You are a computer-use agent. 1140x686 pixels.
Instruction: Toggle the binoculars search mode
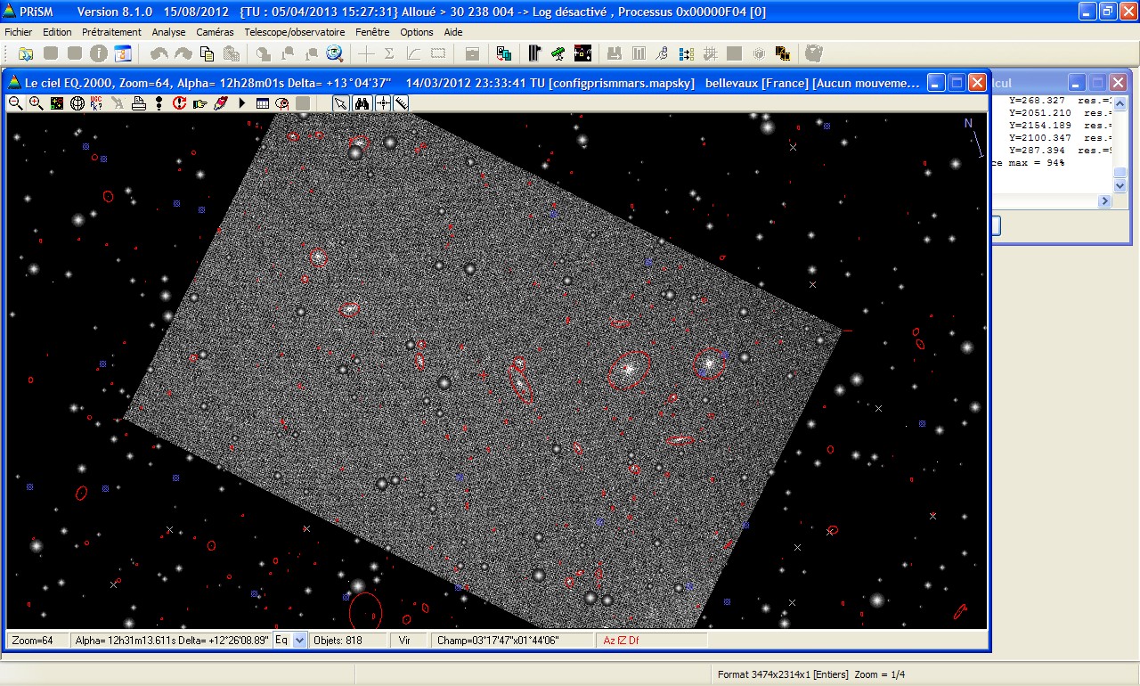[362, 103]
